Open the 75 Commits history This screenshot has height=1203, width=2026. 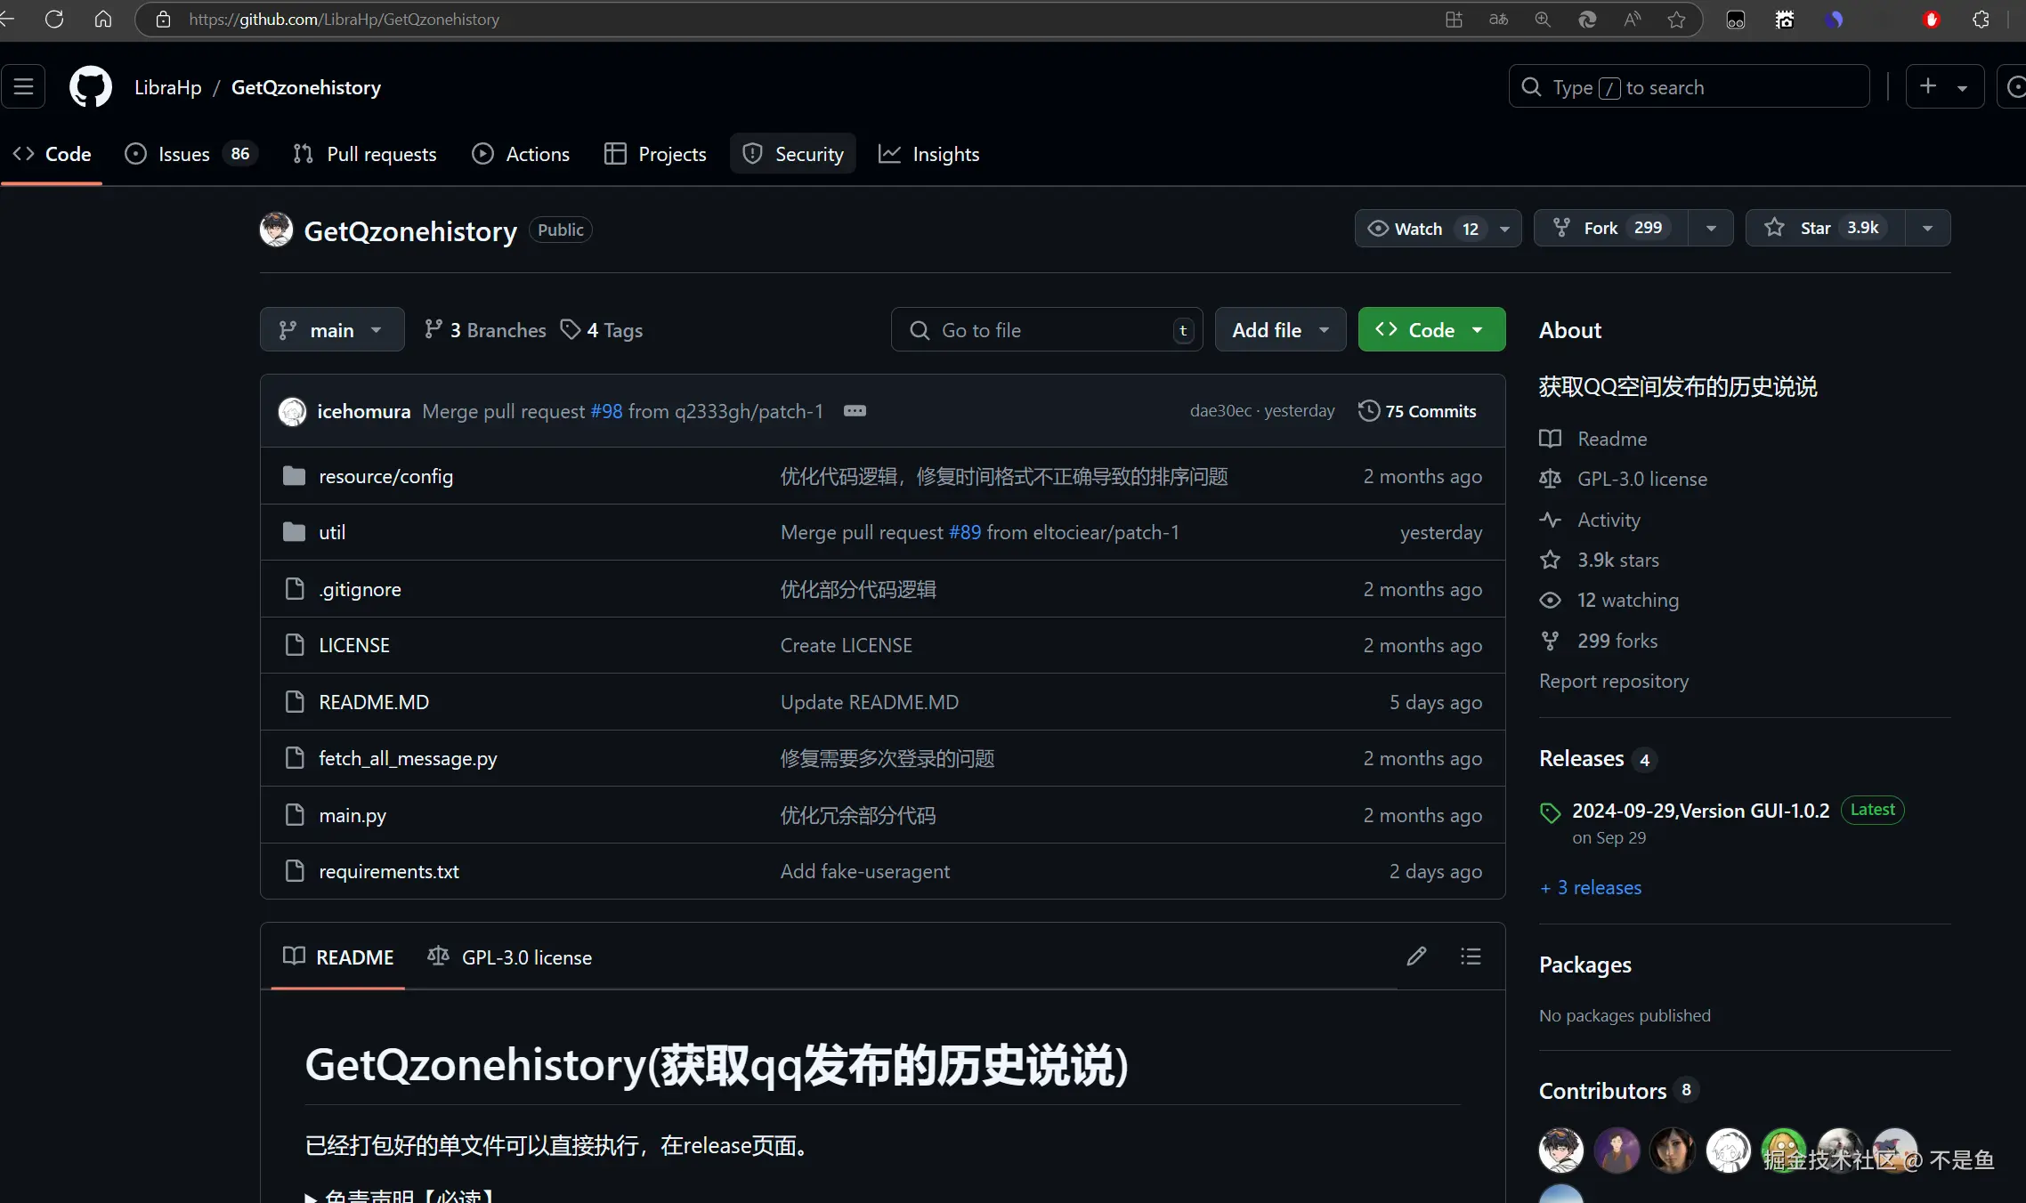(1417, 411)
